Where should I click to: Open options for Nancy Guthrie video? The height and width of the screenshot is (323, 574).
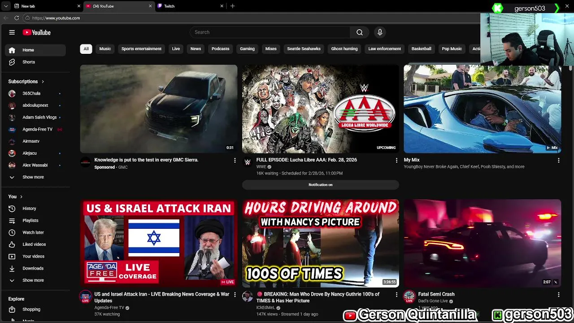[396, 295]
